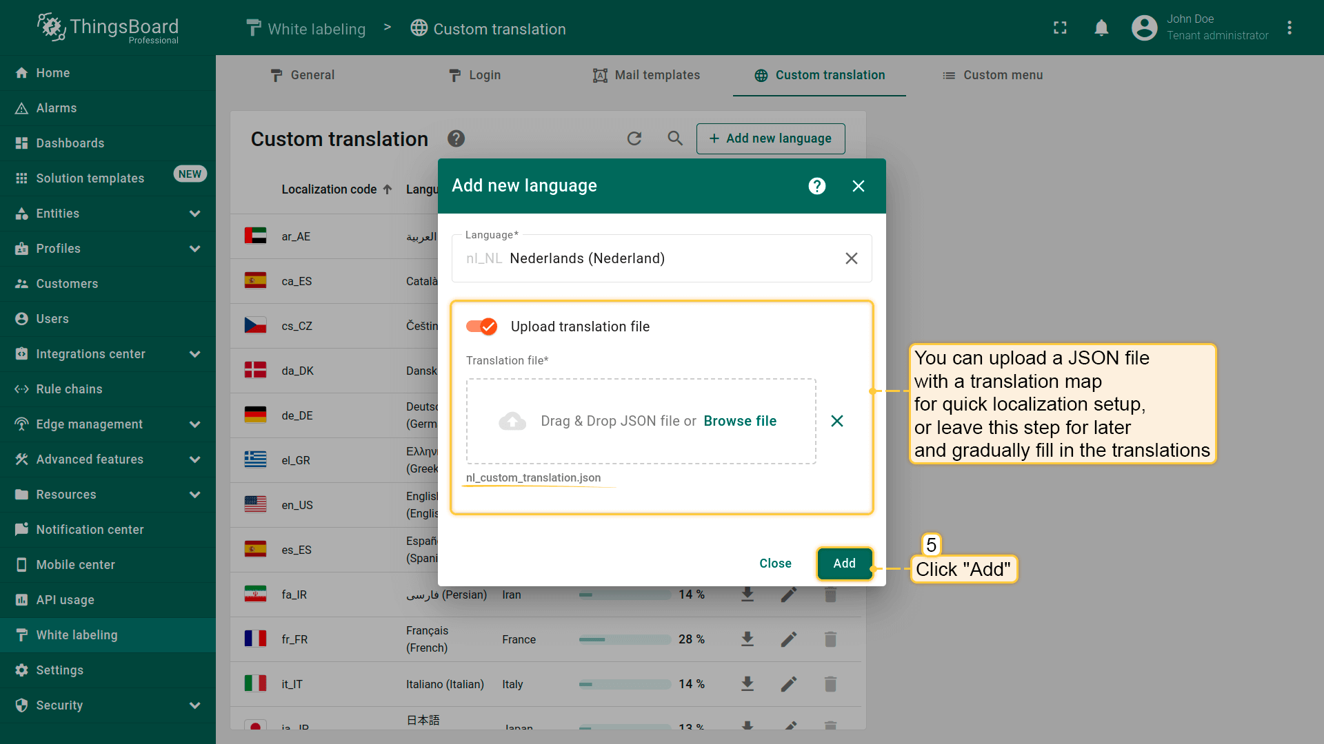1324x744 pixels.
Task: Expand the Security sidebar section
Action: [195, 705]
